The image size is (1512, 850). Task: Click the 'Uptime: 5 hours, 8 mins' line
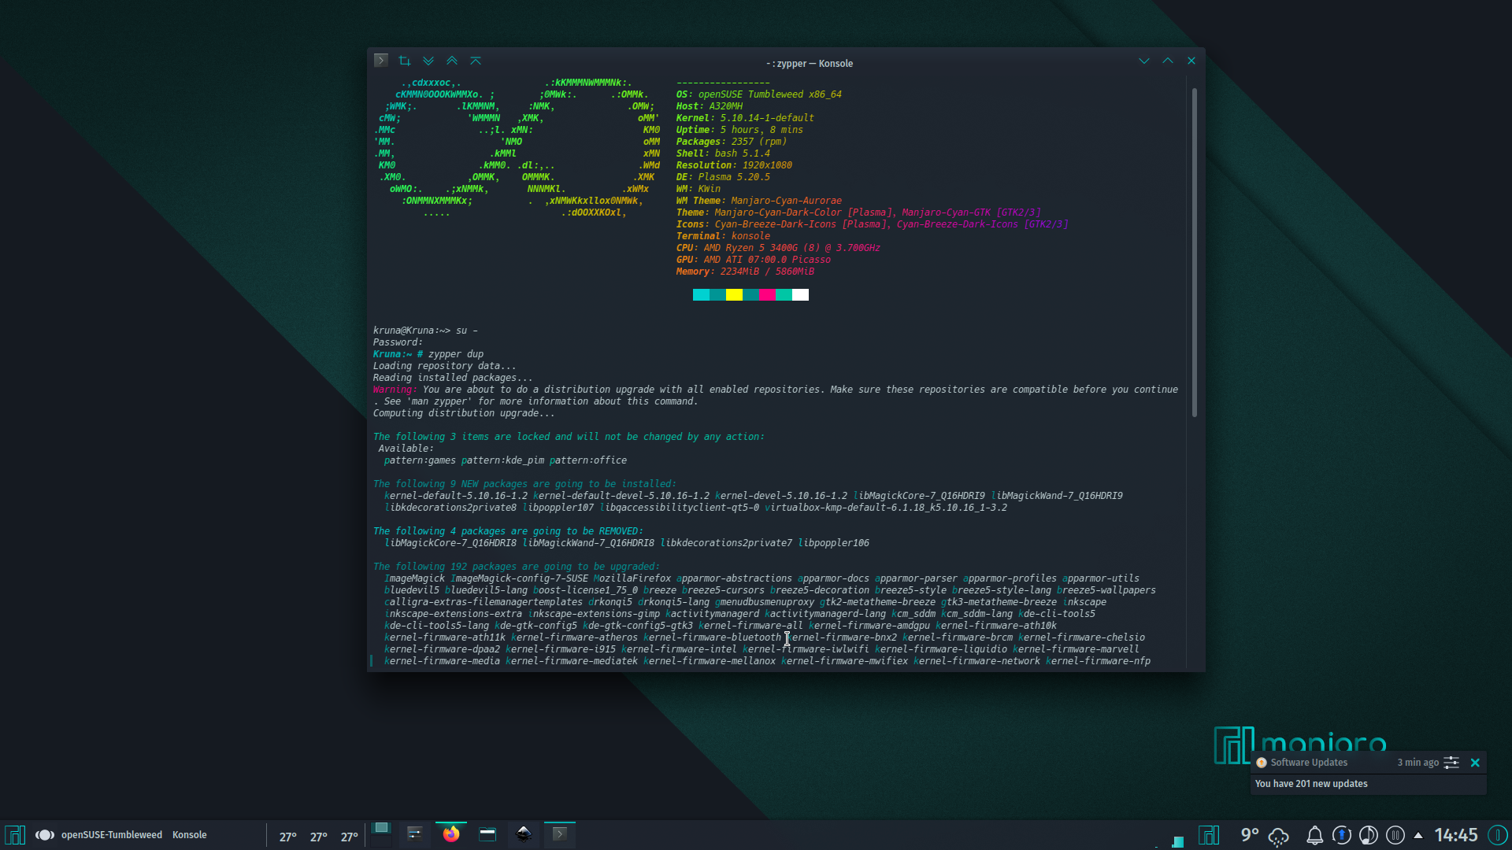tap(739, 130)
